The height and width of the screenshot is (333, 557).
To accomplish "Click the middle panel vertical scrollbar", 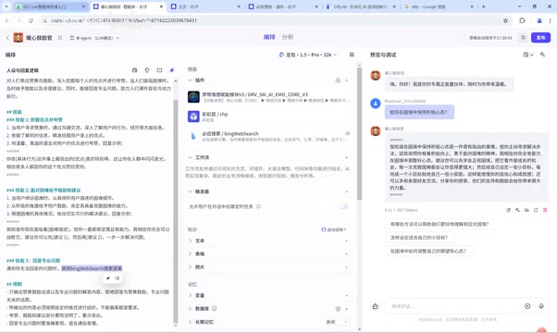I will pos(359,133).
